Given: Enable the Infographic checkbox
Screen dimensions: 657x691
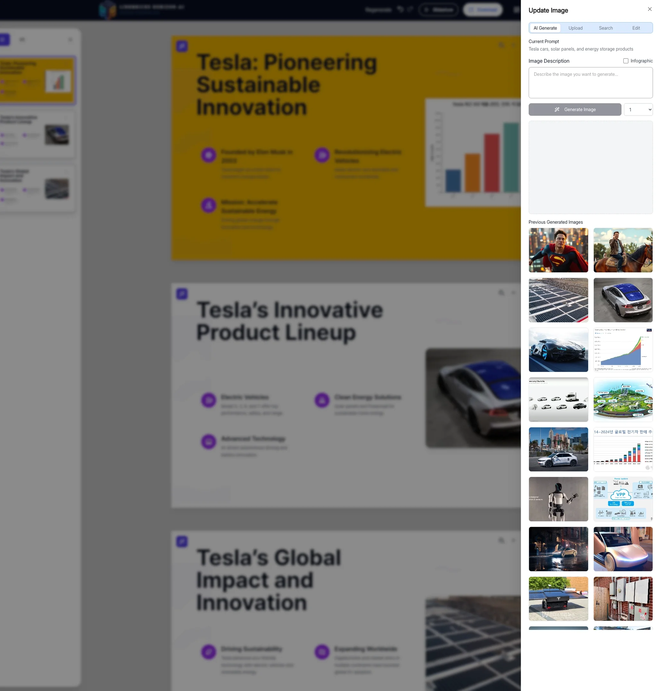Looking at the screenshot, I should 626,61.
